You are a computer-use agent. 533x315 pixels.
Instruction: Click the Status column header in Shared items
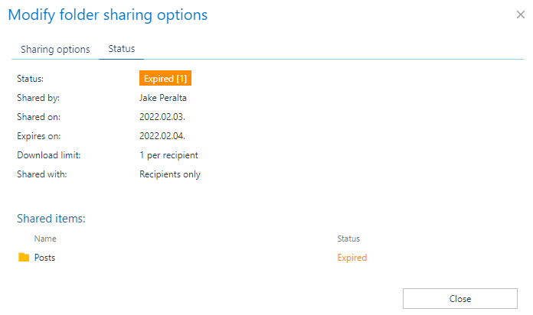click(348, 239)
